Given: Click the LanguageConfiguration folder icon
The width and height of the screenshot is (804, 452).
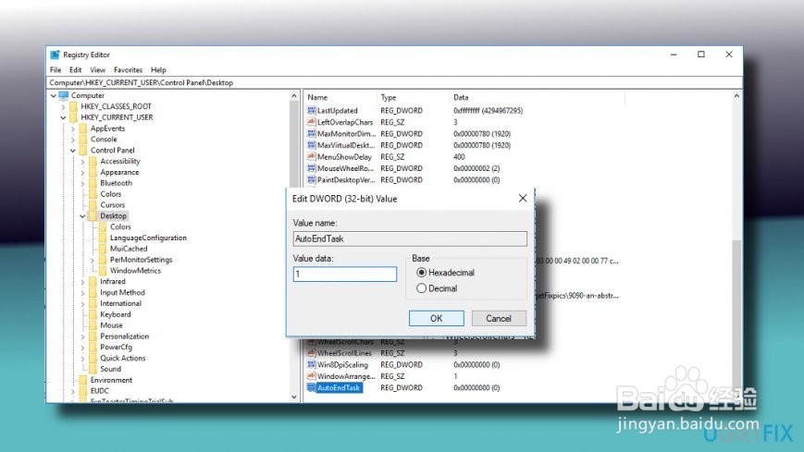Looking at the screenshot, I should coord(103,238).
